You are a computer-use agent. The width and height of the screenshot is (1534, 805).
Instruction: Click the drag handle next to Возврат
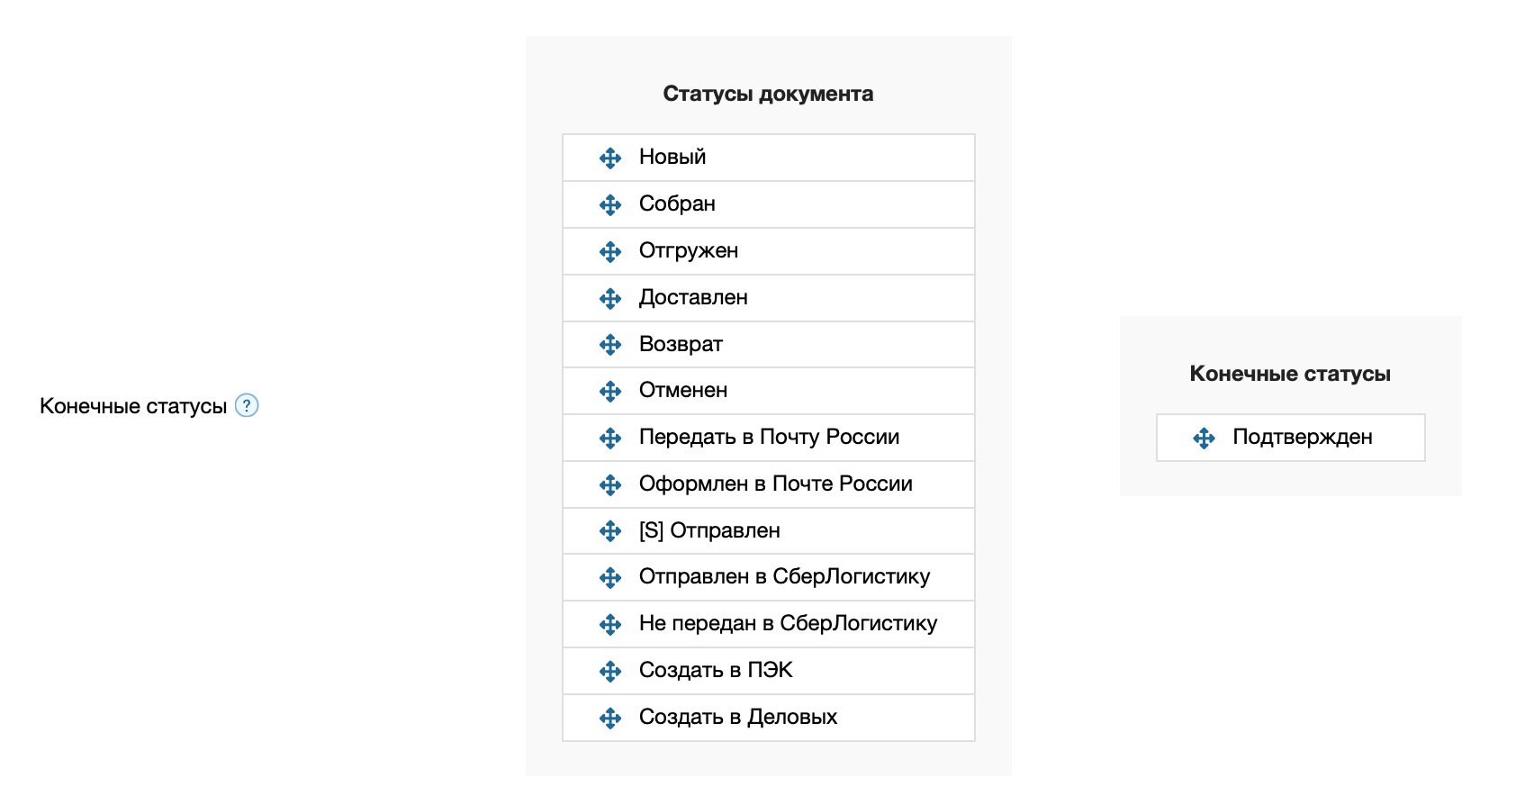(x=610, y=345)
